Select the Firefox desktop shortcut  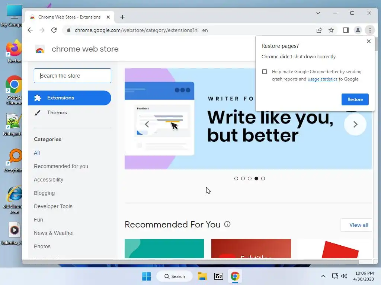14,51
